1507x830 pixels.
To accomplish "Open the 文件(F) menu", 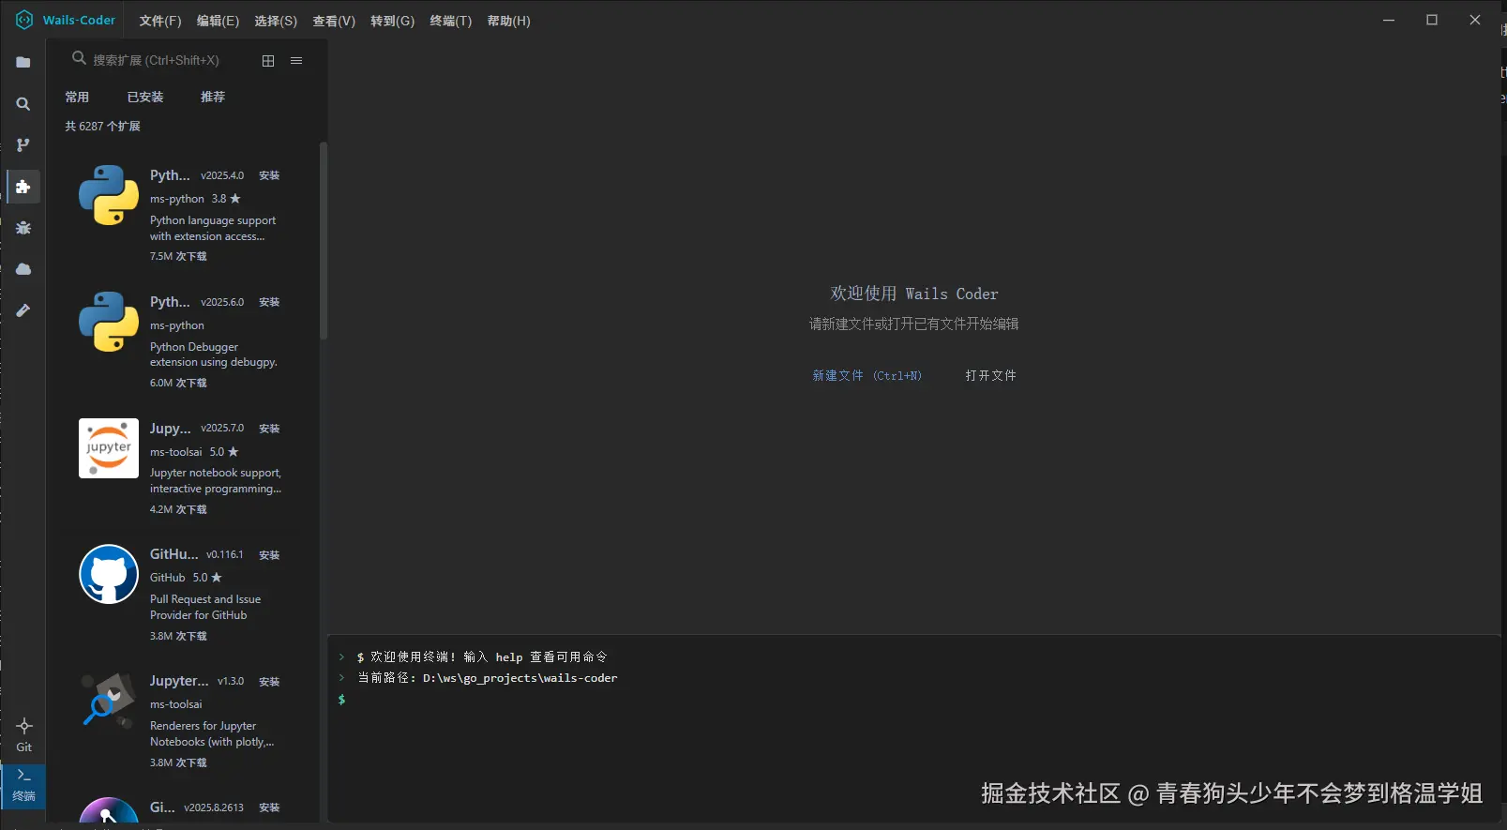I will 160,21.
